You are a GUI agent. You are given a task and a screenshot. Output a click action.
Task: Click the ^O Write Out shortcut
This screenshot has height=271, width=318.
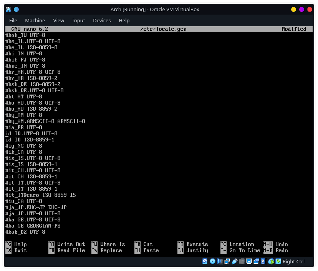coord(66,244)
